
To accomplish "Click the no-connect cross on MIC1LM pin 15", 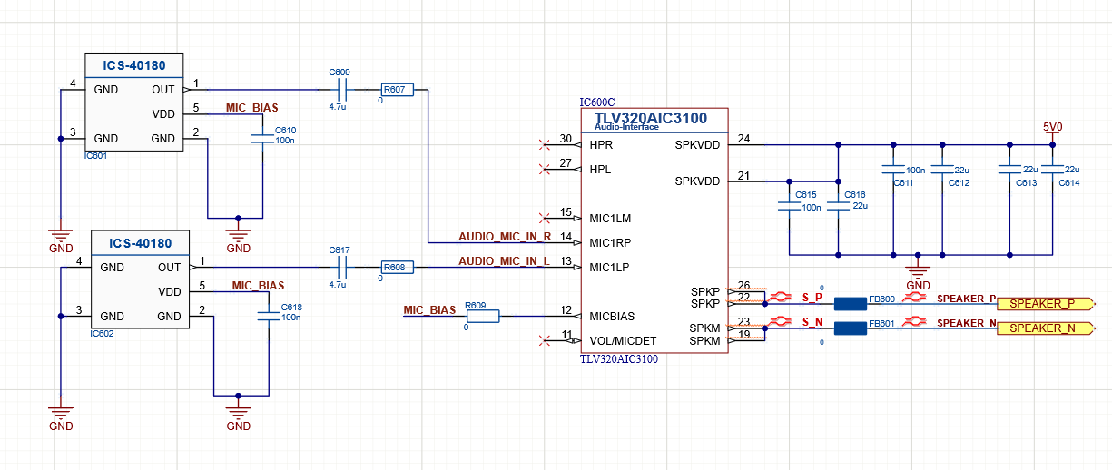I will (x=545, y=218).
